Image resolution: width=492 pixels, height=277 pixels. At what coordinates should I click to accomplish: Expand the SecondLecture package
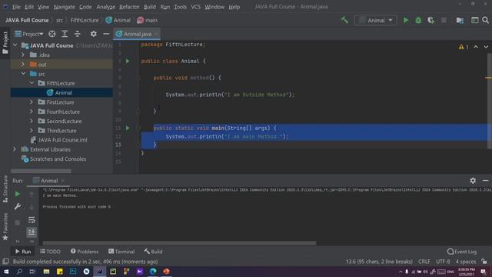[x=32, y=121]
